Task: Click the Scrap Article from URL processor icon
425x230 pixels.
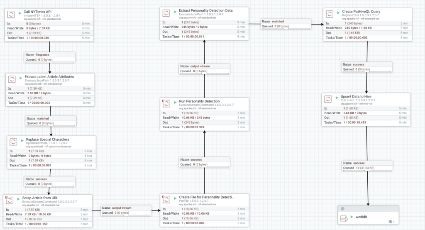Action: tap(10, 201)
